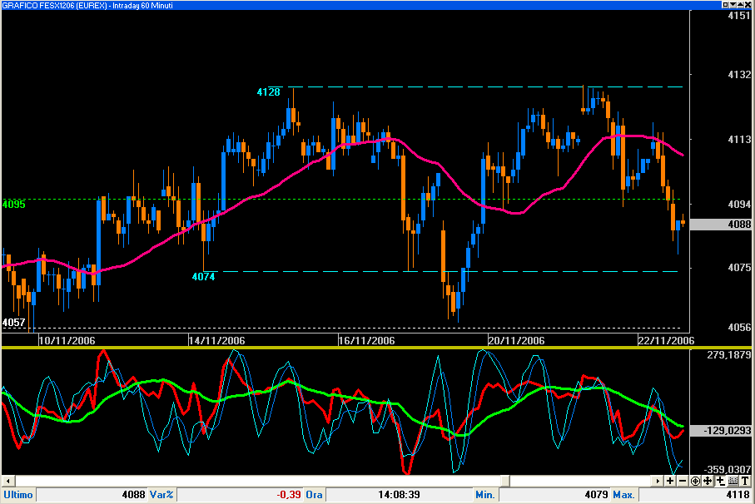This screenshot has height=504, width=755.
Task: Click the 16/11/2006 date label
Action: click(x=366, y=340)
